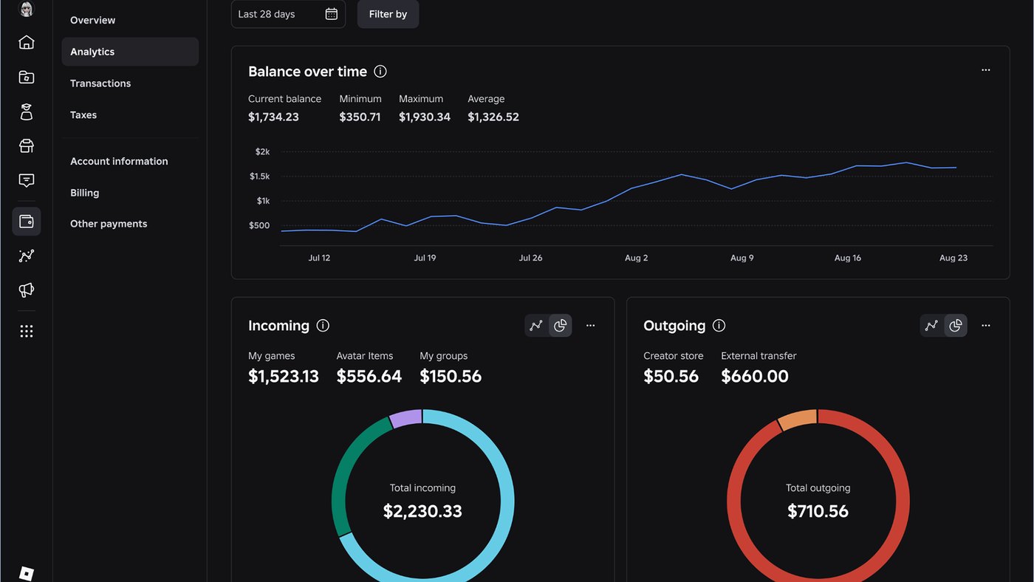This screenshot has width=1034, height=582.
Task: Open the Taxes menu item
Action: (130, 115)
